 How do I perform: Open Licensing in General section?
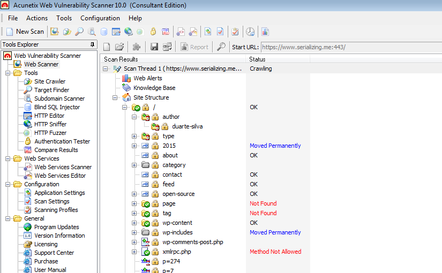click(46, 244)
